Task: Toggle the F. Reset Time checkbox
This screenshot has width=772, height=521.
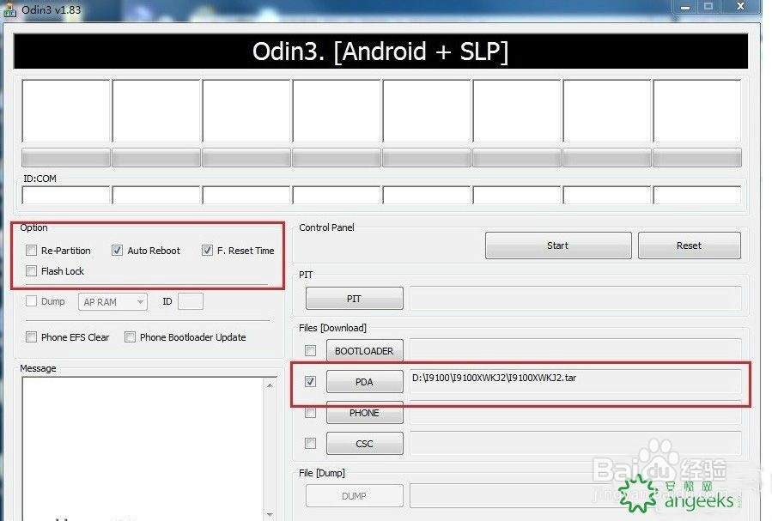Action: click(207, 251)
